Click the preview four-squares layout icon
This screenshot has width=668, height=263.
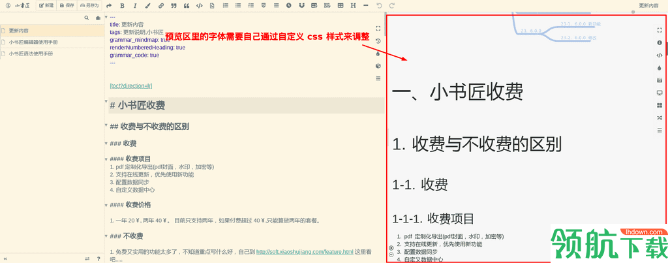coord(660,105)
